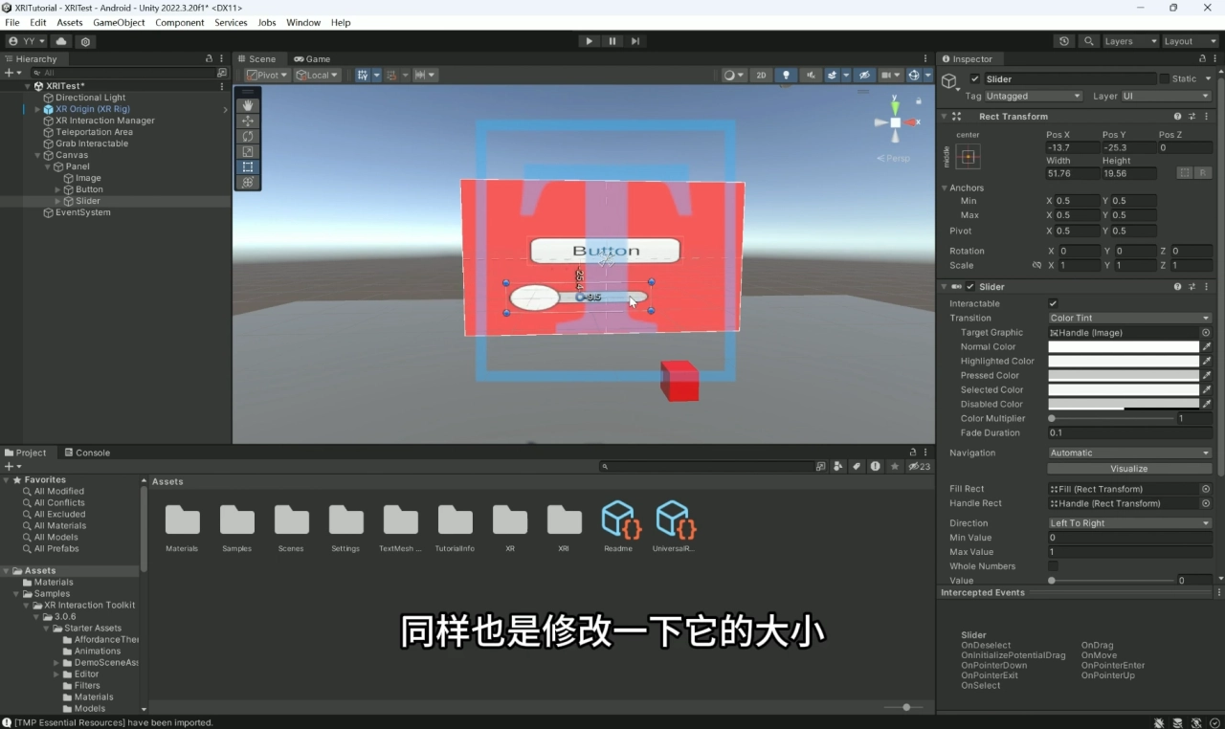Switch to the Console tab
Image resolution: width=1225 pixels, height=729 pixels.
click(86, 453)
